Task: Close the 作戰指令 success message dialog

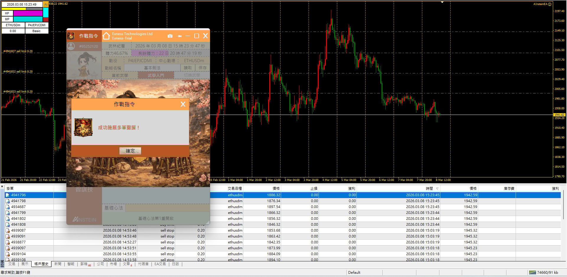Action: pos(183,104)
